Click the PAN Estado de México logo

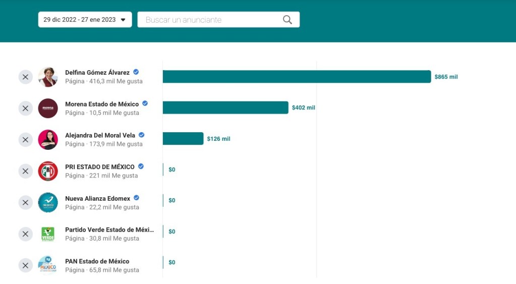click(48, 265)
